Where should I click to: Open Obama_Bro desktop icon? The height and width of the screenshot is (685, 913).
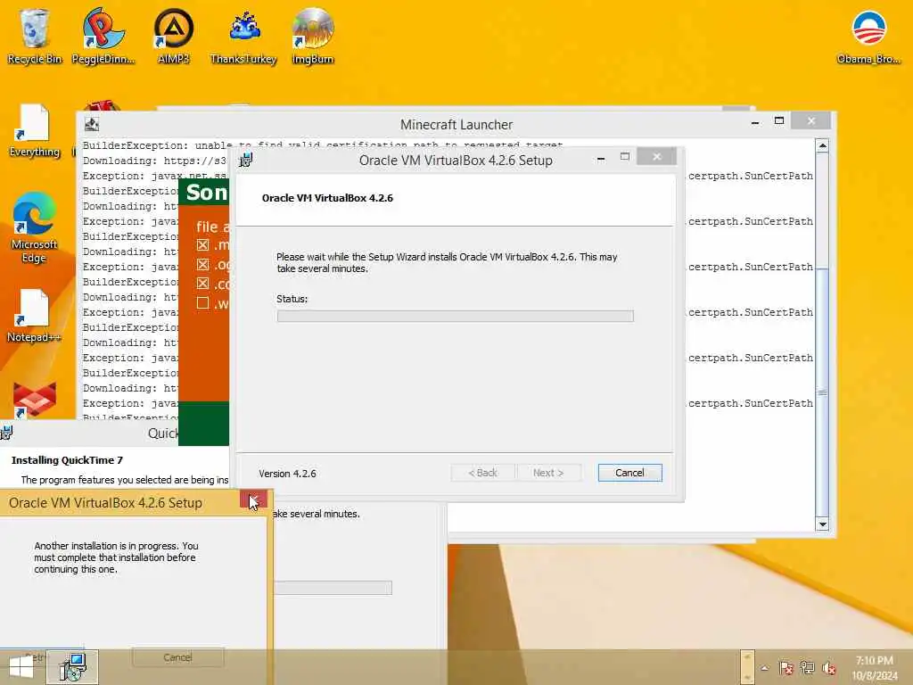click(x=868, y=37)
